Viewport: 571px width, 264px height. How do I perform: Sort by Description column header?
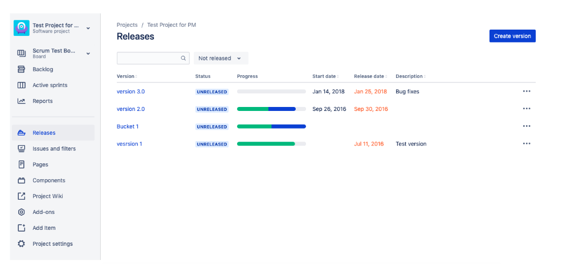(x=410, y=76)
